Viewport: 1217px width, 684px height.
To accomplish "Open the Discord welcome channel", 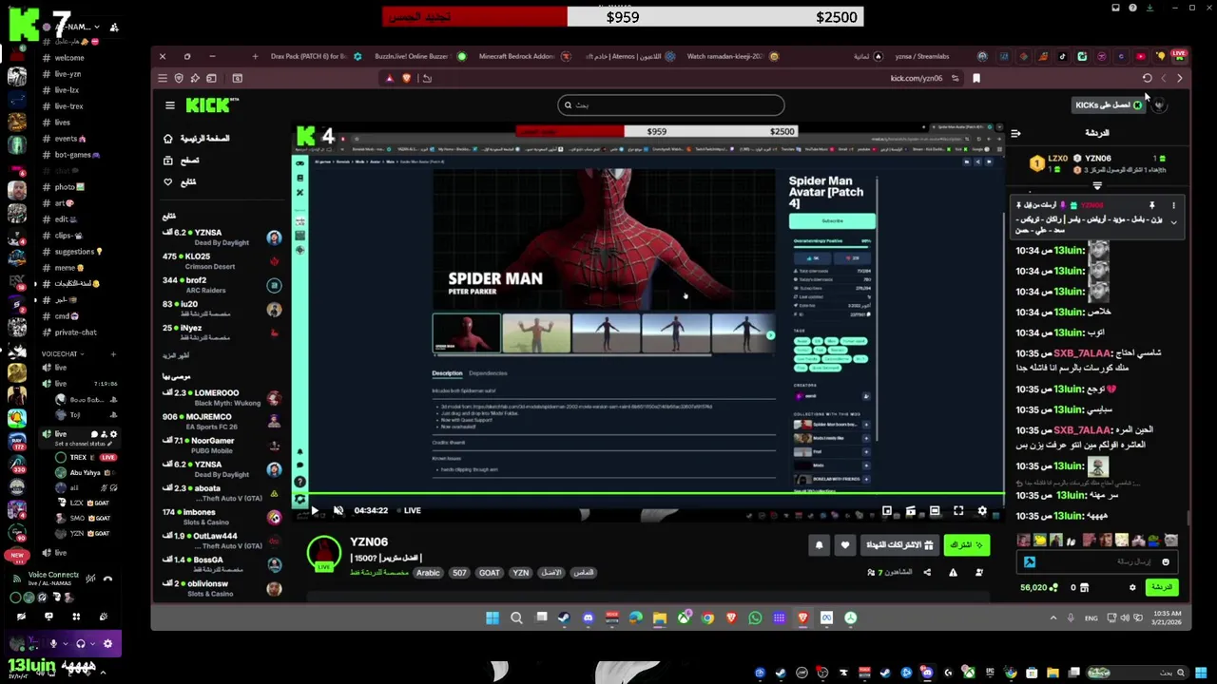I will (x=68, y=58).
